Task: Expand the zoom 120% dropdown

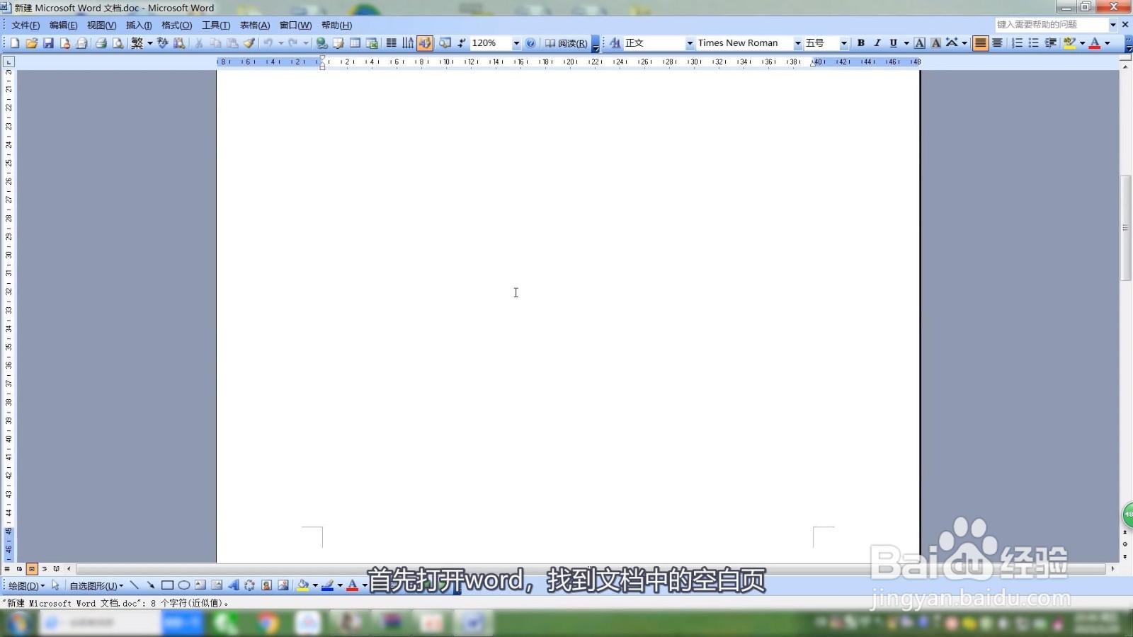Action: [516, 43]
